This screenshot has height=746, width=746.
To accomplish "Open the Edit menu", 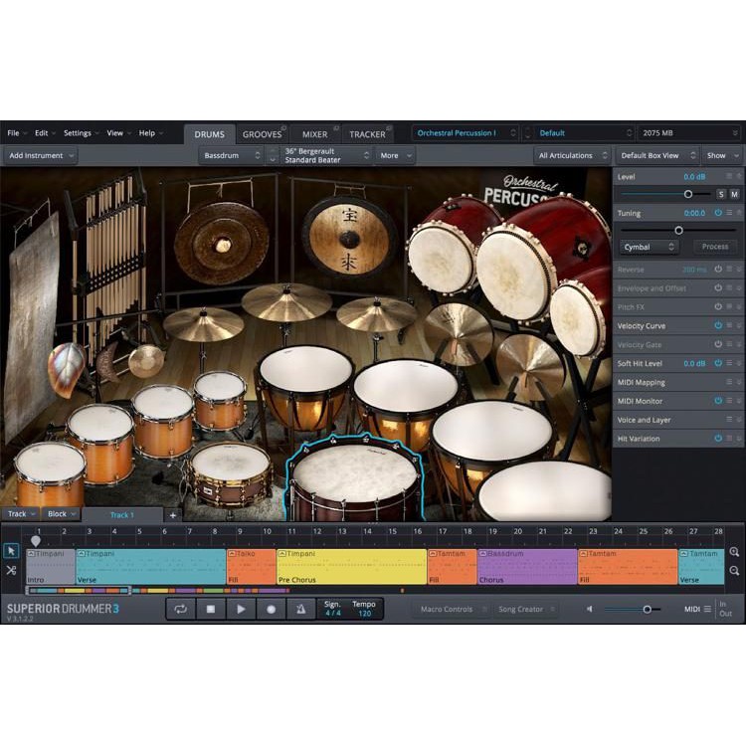I will 45,133.
